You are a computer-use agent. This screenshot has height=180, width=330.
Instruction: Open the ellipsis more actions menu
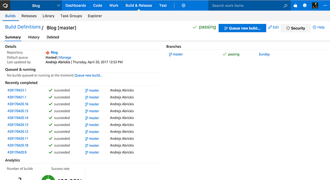pos(325,5)
